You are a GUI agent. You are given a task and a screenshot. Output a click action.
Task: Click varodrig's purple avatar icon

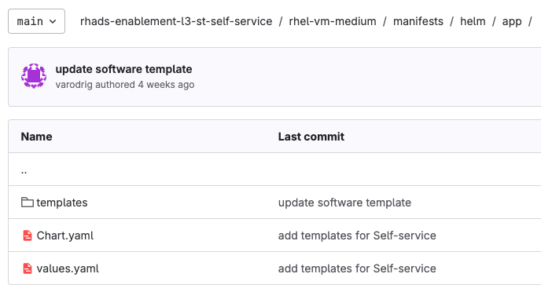(34, 76)
